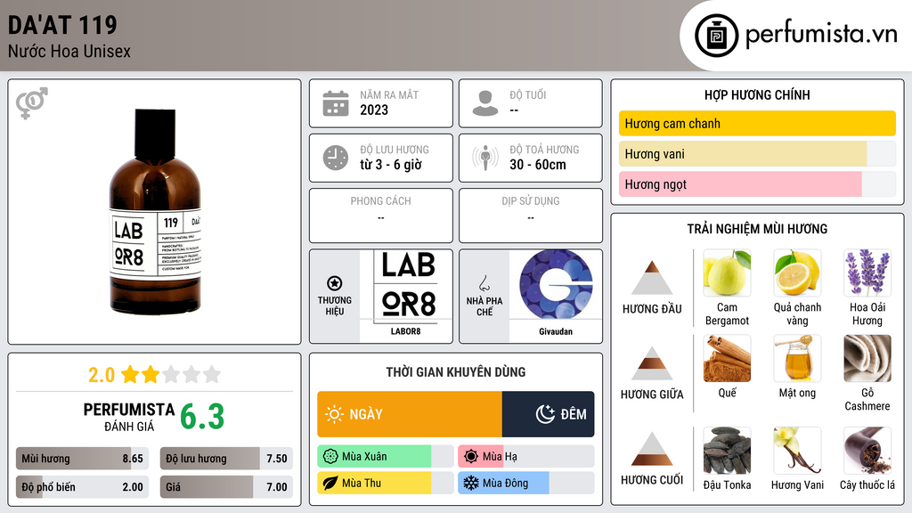Click the Độ lưu hương 7.50 score bar
This screenshot has width=912, height=513.
pyautogui.click(x=226, y=459)
